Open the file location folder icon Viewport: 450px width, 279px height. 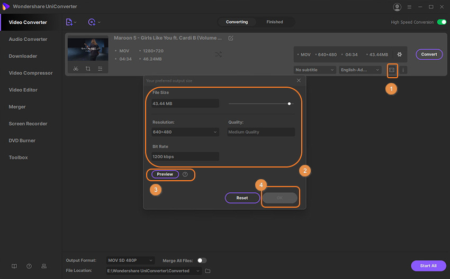click(x=208, y=271)
